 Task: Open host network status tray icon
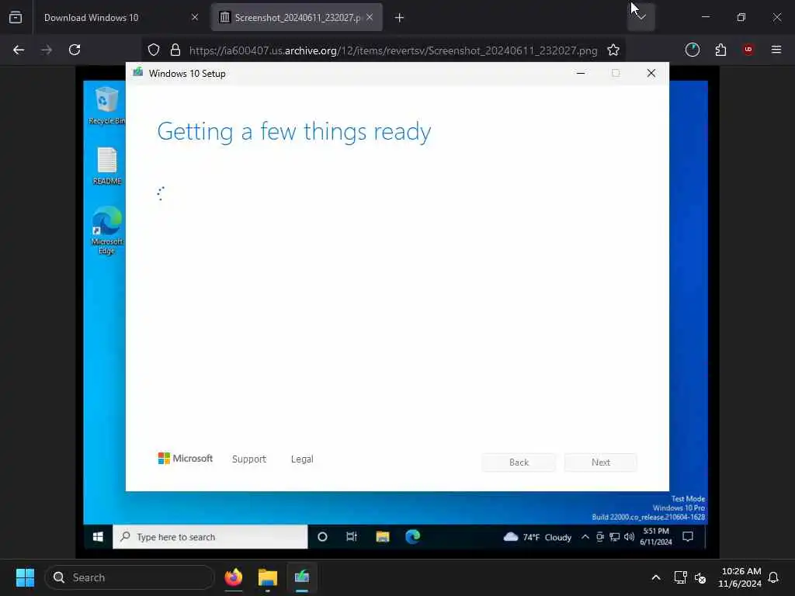tap(680, 577)
